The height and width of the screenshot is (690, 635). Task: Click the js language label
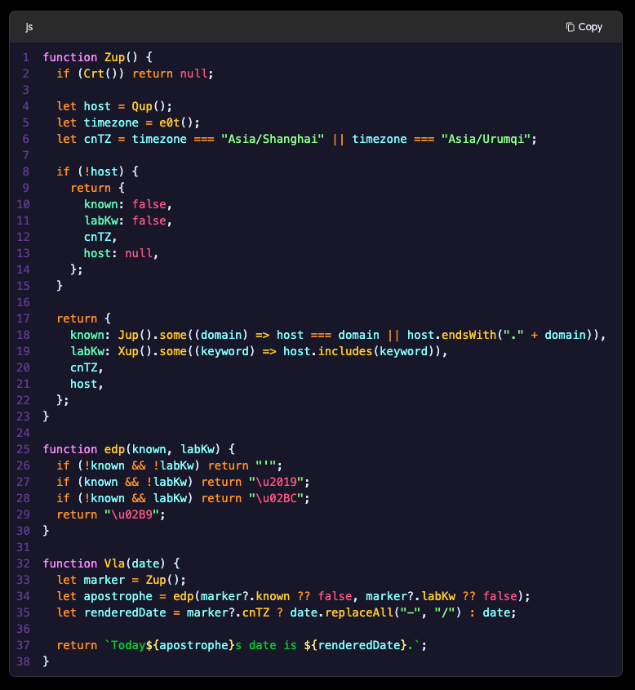coord(29,27)
